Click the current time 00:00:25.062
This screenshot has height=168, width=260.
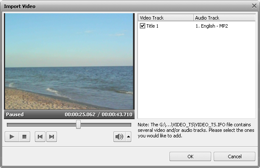80,114
